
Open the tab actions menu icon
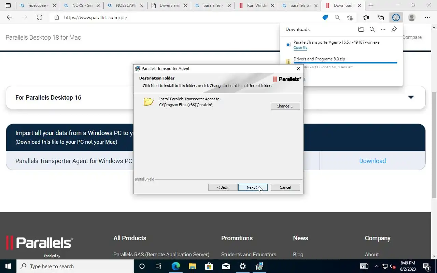tap(8, 5)
